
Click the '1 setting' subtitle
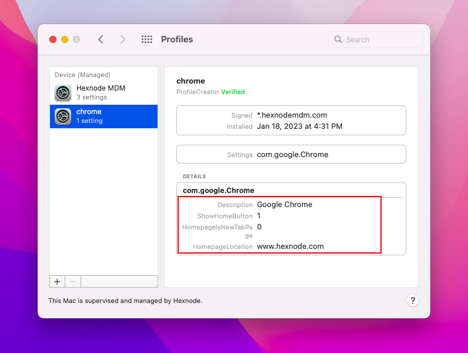coord(89,121)
